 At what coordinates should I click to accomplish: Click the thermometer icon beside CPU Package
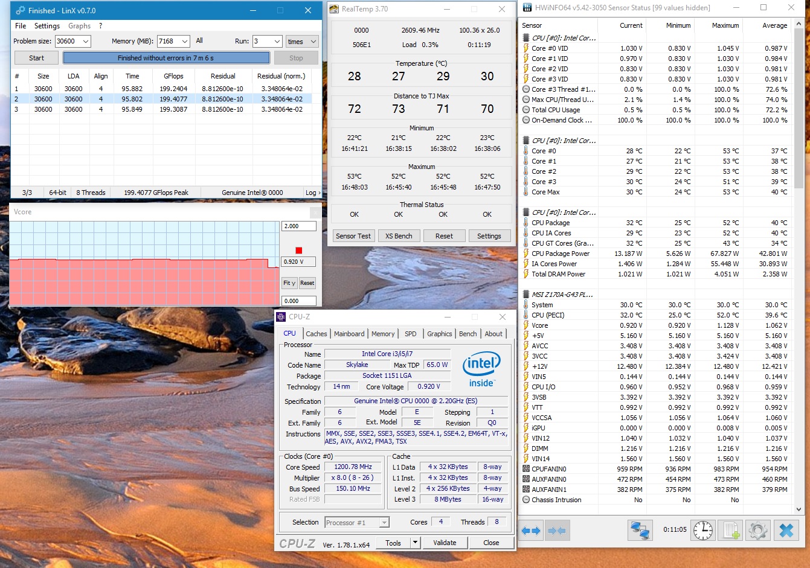[x=526, y=223]
